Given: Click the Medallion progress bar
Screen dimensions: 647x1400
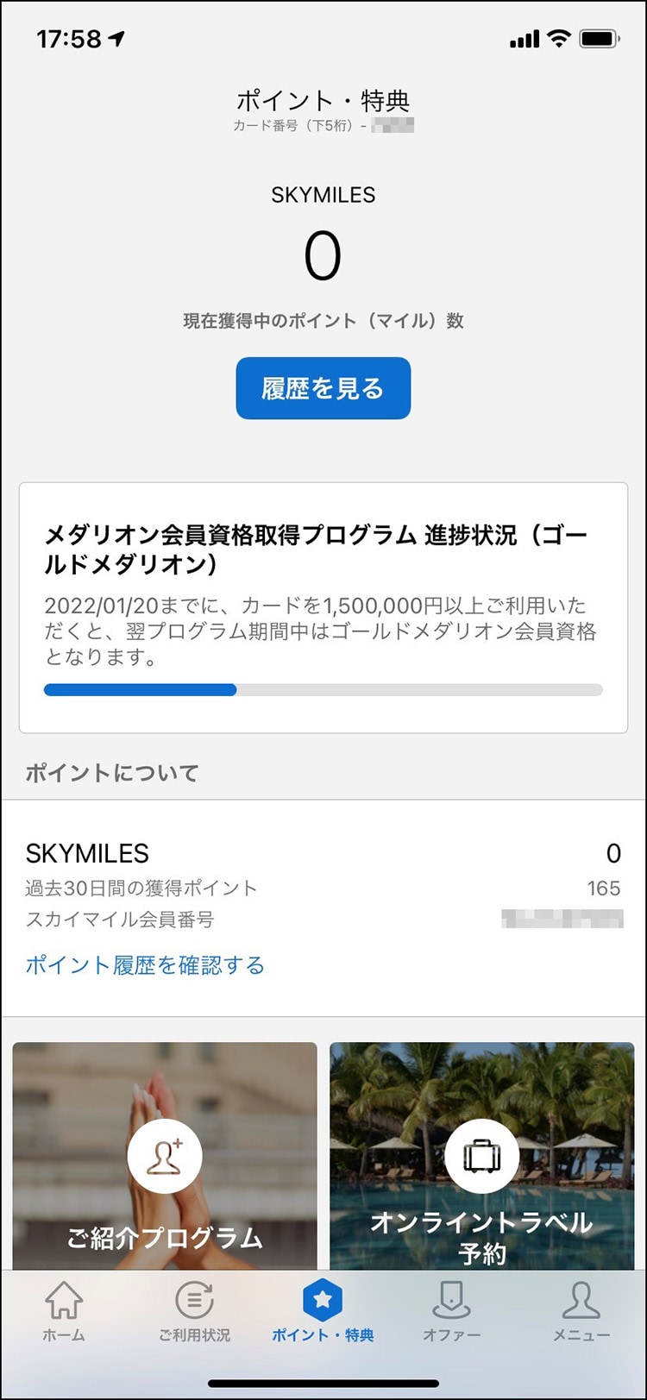Looking at the screenshot, I should pyautogui.click(x=323, y=689).
